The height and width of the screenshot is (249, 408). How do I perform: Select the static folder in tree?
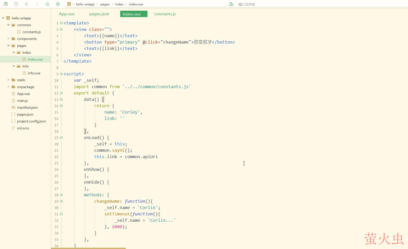[21, 80]
